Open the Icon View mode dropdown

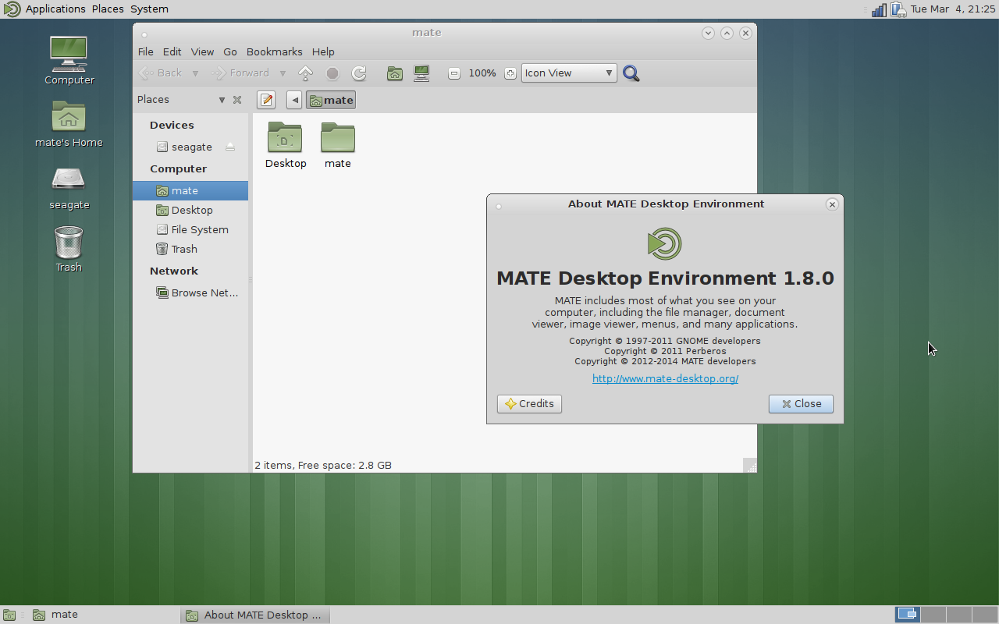[x=568, y=73]
